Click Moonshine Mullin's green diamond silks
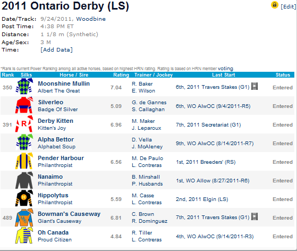Screen dimensions: 297x251 (x=24, y=87)
